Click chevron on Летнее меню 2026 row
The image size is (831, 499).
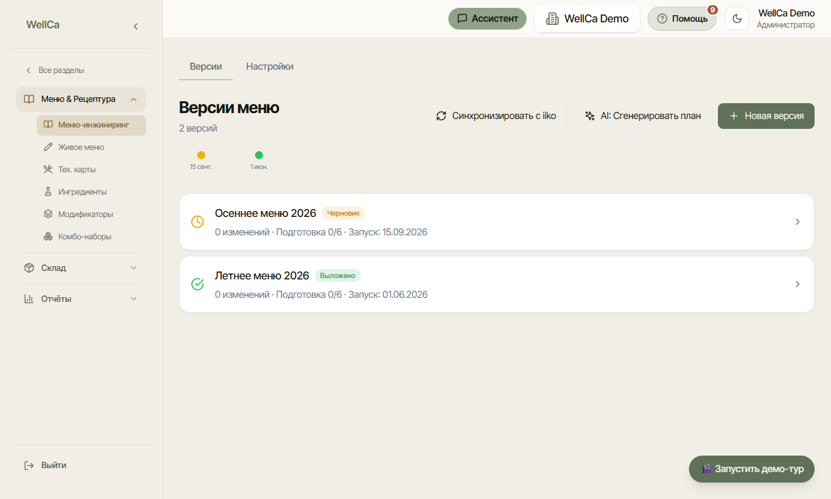[x=797, y=285]
